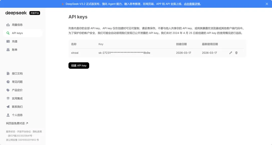Viewport: 272px width, 145px height.
Task: Open the 开放平台协议 footer link
Action: pos(24,131)
